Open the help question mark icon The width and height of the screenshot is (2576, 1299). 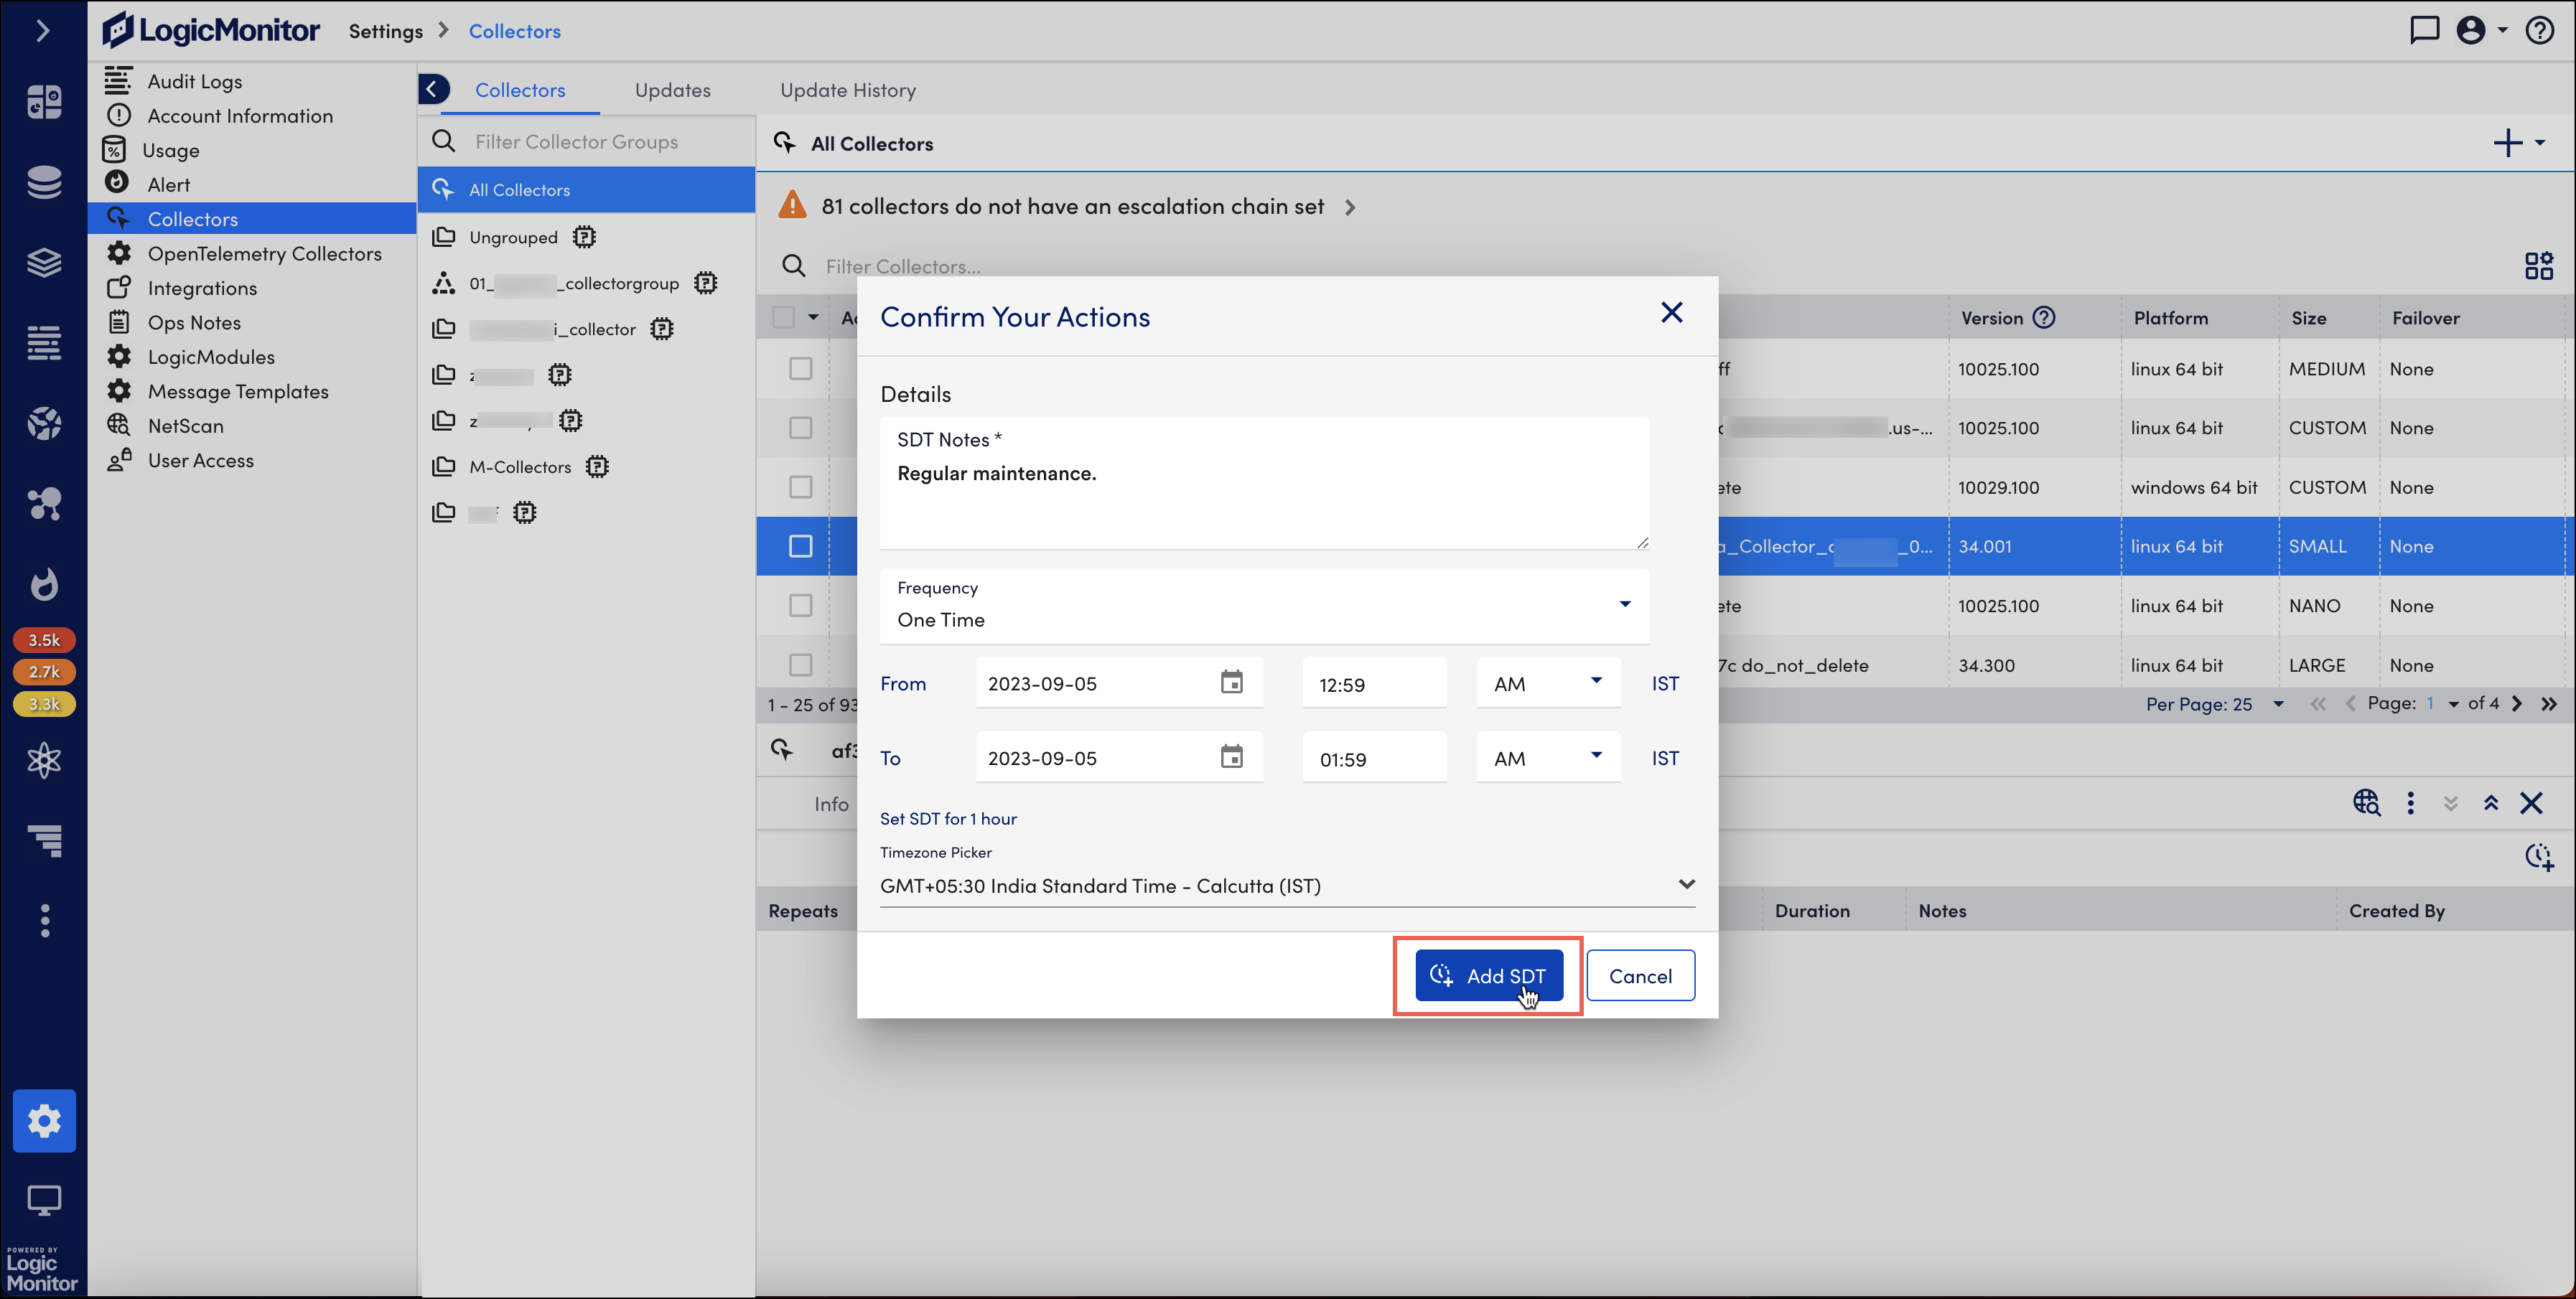point(2539,30)
